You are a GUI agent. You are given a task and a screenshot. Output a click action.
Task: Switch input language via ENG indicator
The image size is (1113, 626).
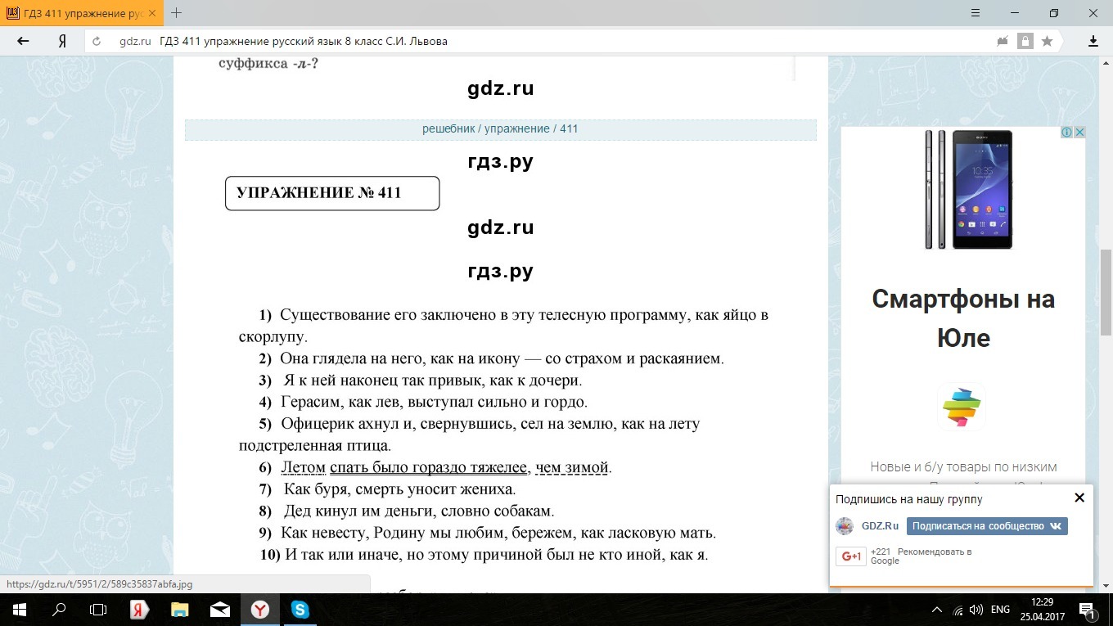tap(1000, 610)
